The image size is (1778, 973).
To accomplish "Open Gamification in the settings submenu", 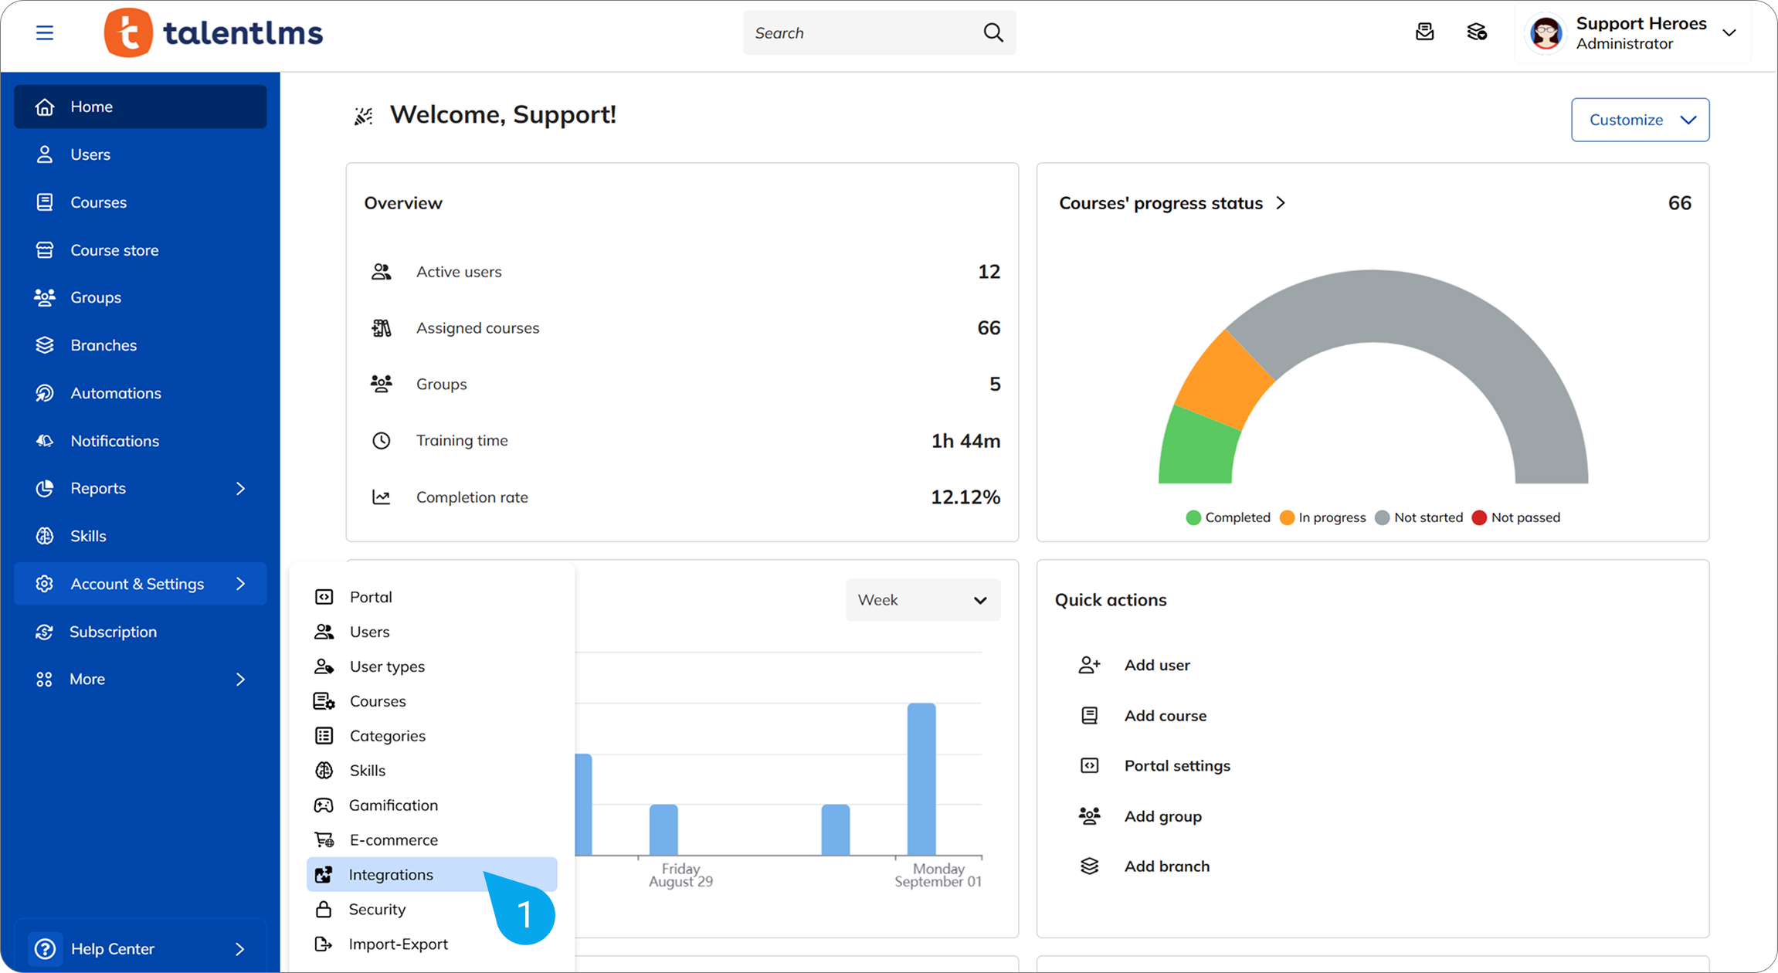I will click(393, 805).
